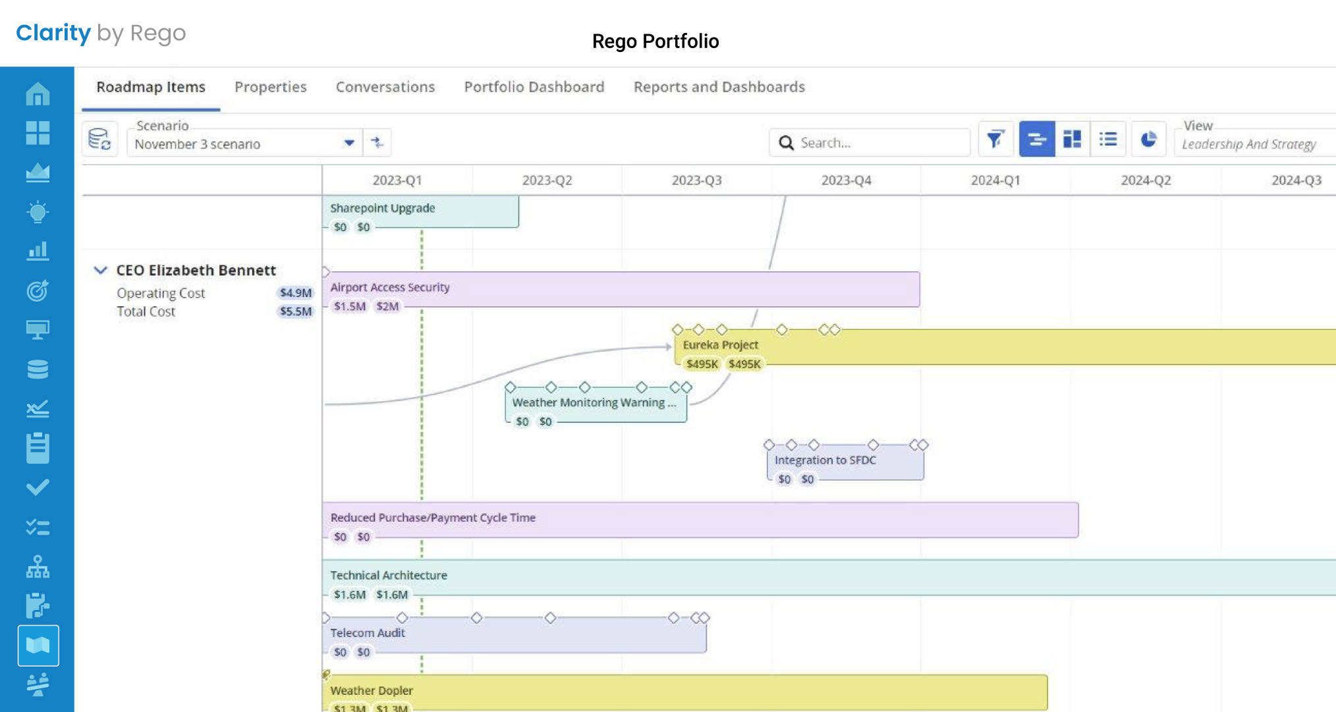
Task: Select the Sharepoint Upgrade roadmap item
Action: 420,211
